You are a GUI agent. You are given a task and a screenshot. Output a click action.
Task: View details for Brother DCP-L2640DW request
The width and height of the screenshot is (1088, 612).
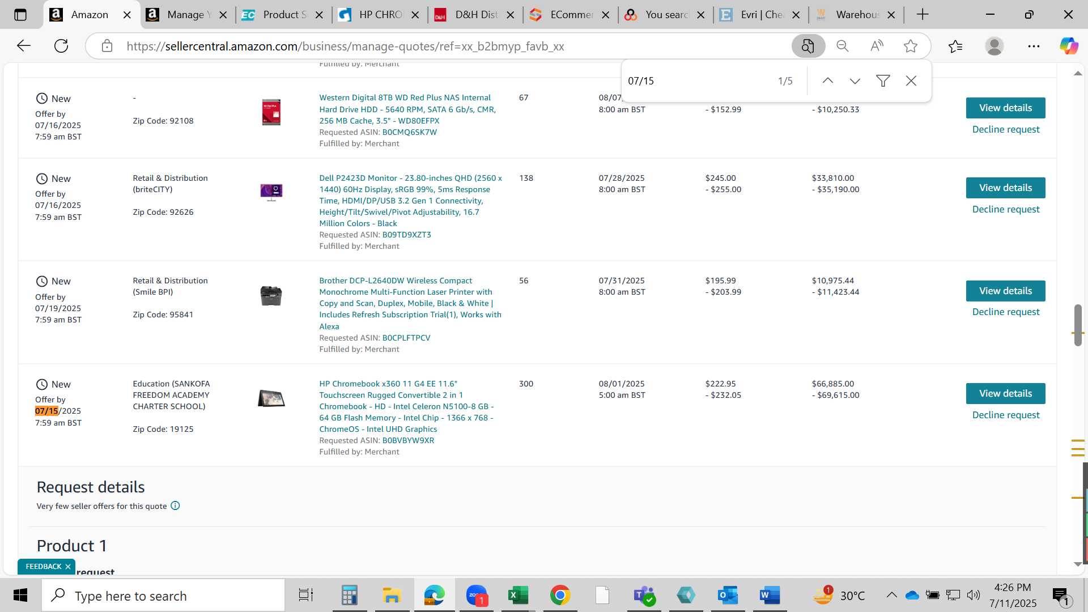click(1005, 291)
